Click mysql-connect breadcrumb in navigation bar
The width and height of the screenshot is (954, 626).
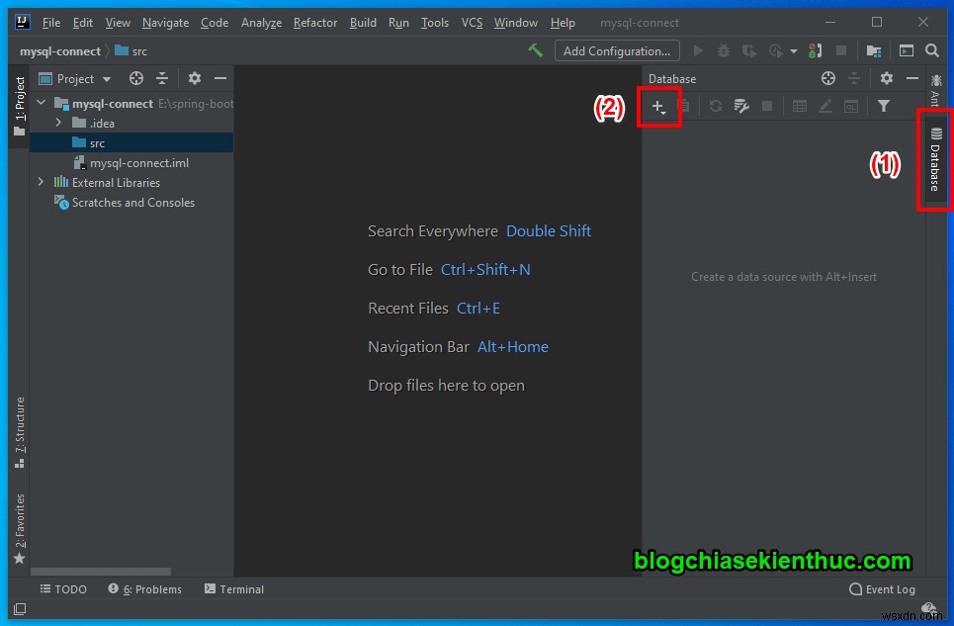[59, 51]
